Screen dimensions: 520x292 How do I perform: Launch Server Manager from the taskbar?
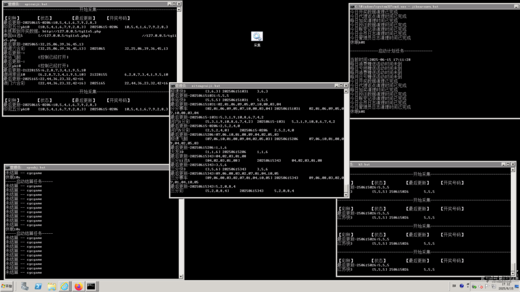click(x=25, y=286)
